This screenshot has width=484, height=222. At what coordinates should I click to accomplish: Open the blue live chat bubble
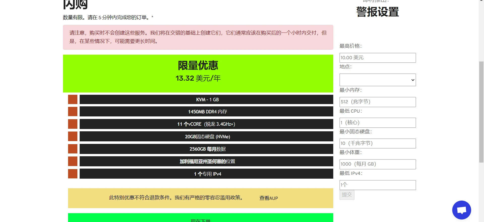tap(461, 210)
